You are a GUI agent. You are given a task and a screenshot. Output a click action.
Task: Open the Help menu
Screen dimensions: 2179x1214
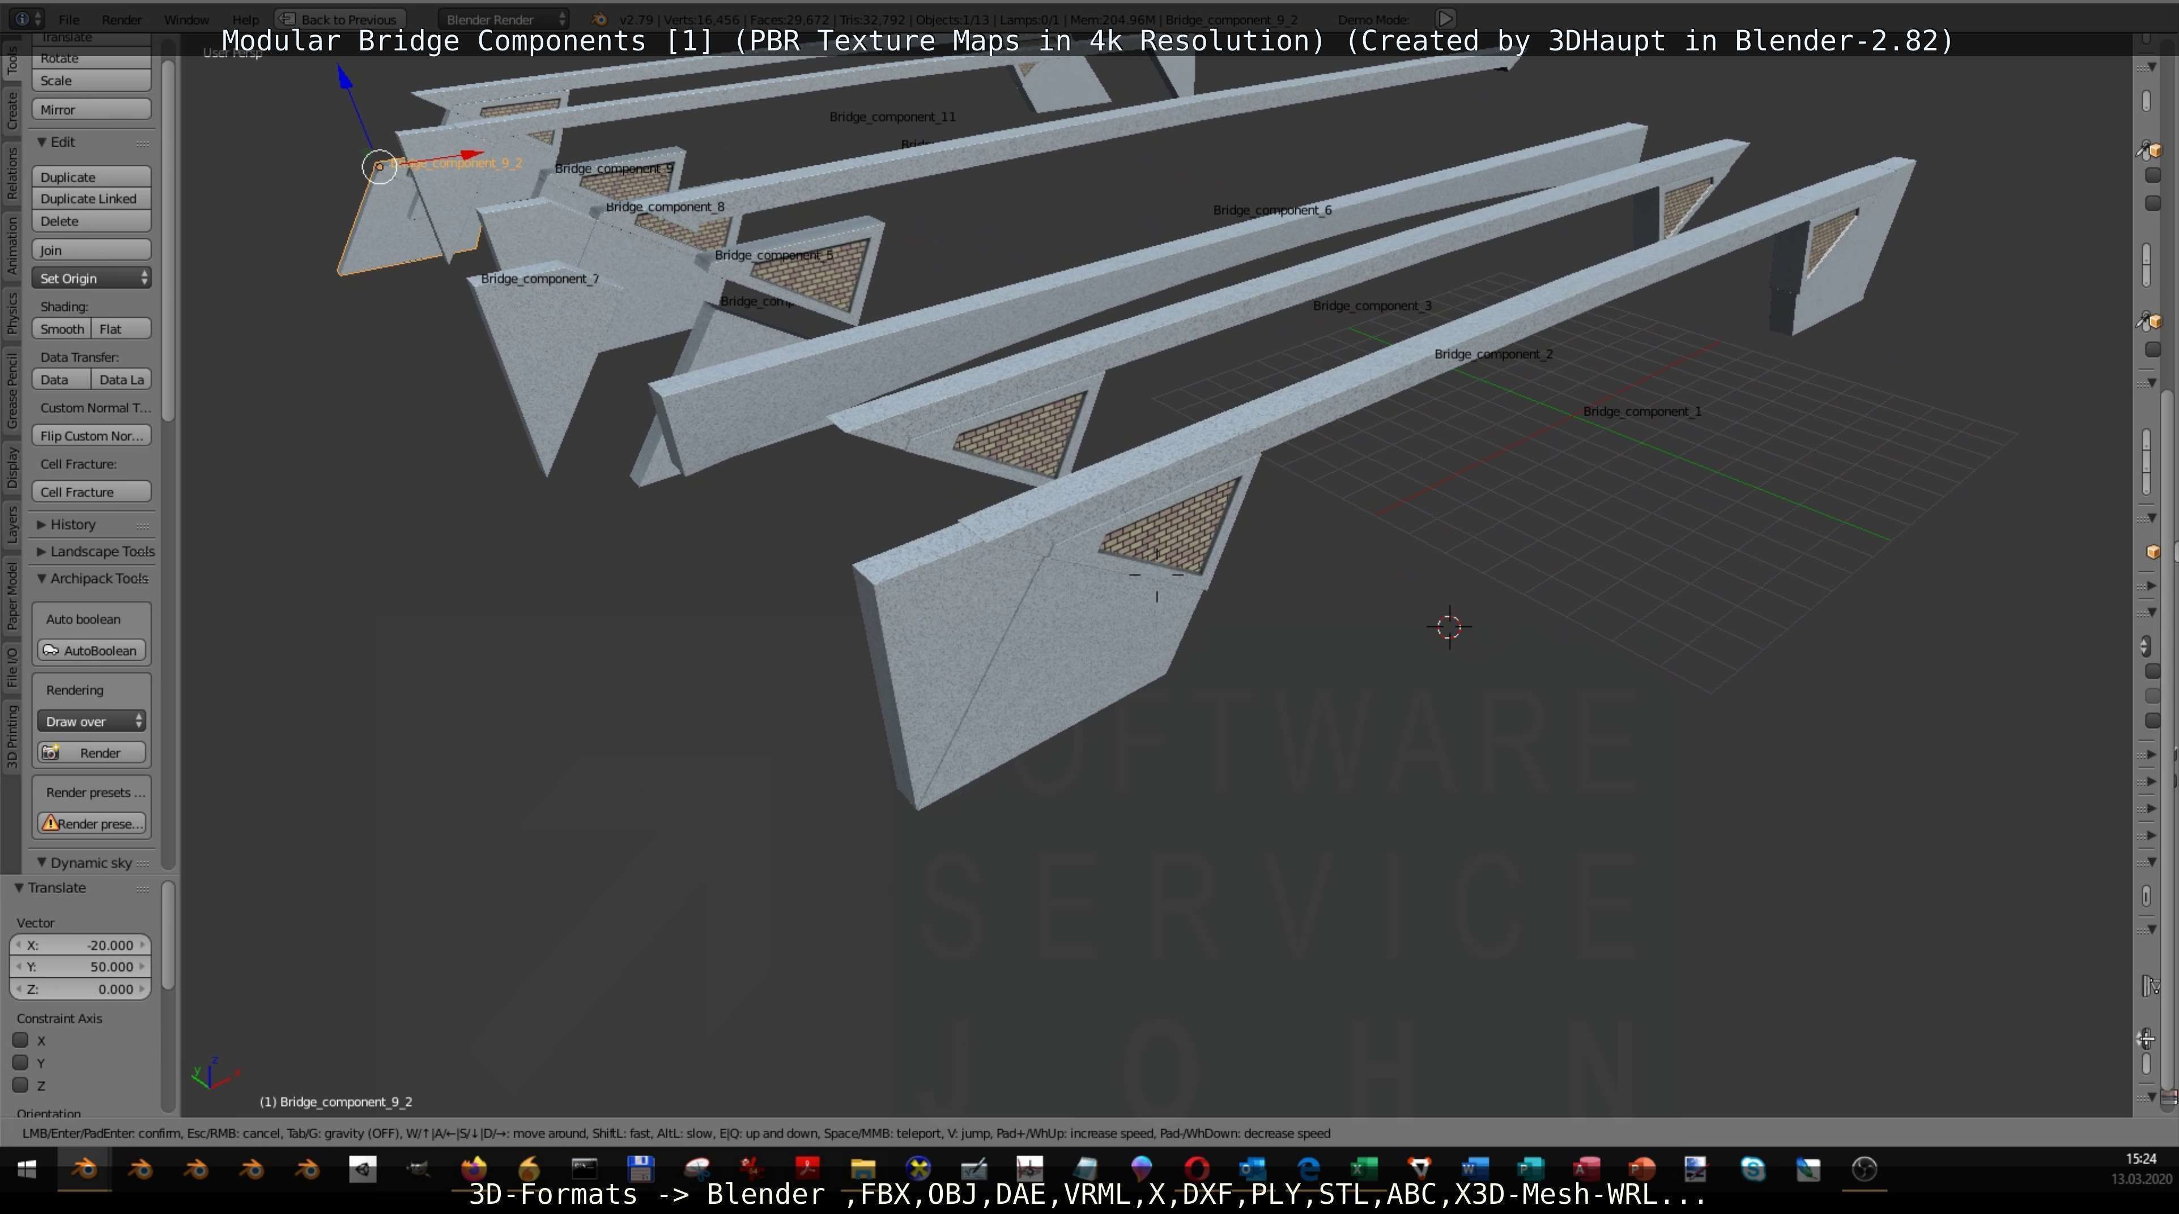(x=245, y=19)
